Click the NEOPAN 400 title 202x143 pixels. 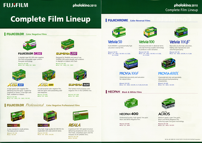click(x=129, y=114)
